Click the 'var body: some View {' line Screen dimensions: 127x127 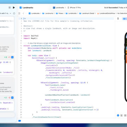39,55
